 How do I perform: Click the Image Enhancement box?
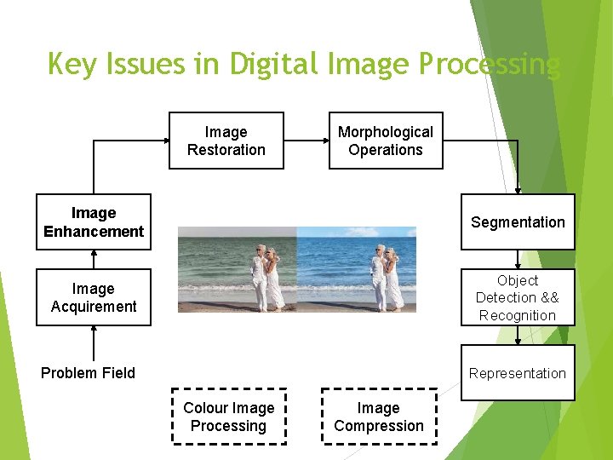tap(94, 221)
